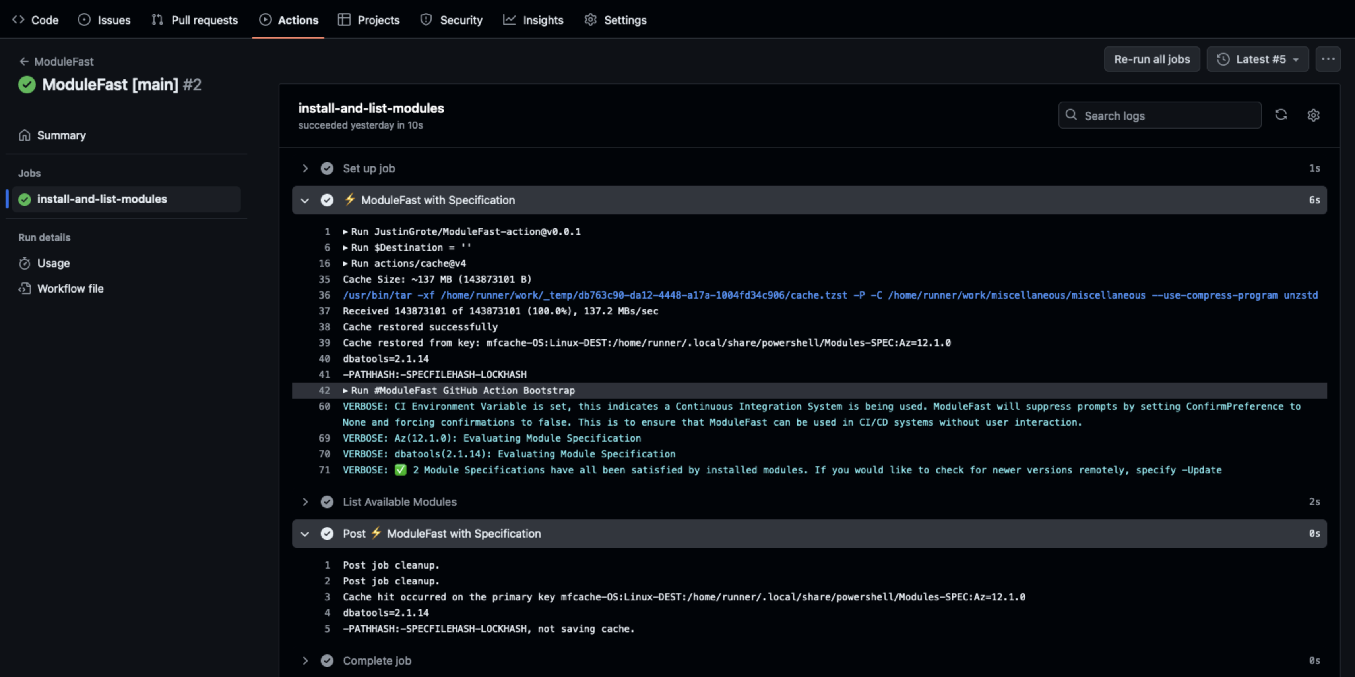Collapse Post ModuleFast with Specification step

point(810,534)
